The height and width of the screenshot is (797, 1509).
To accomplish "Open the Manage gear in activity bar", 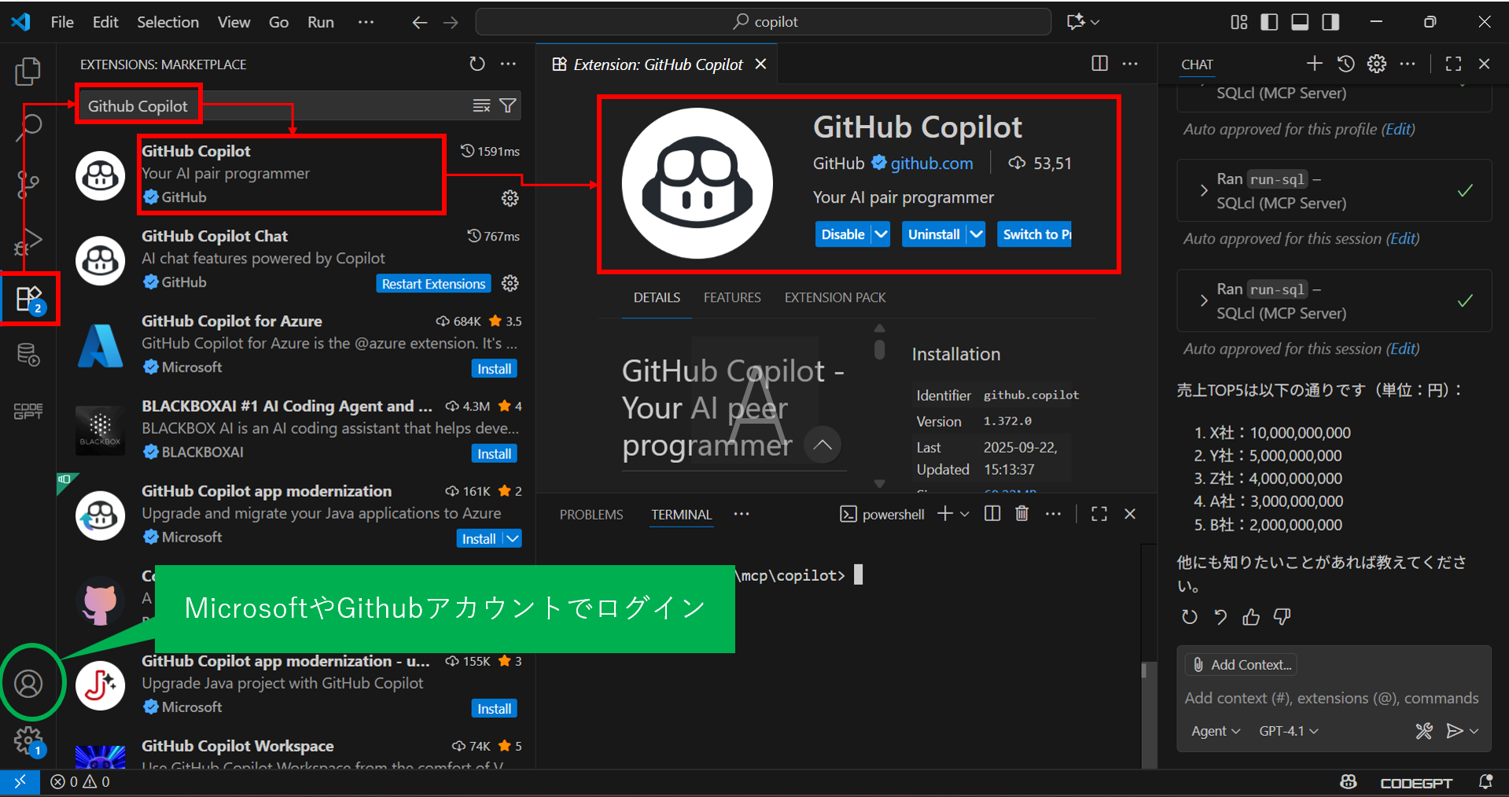I will [28, 740].
